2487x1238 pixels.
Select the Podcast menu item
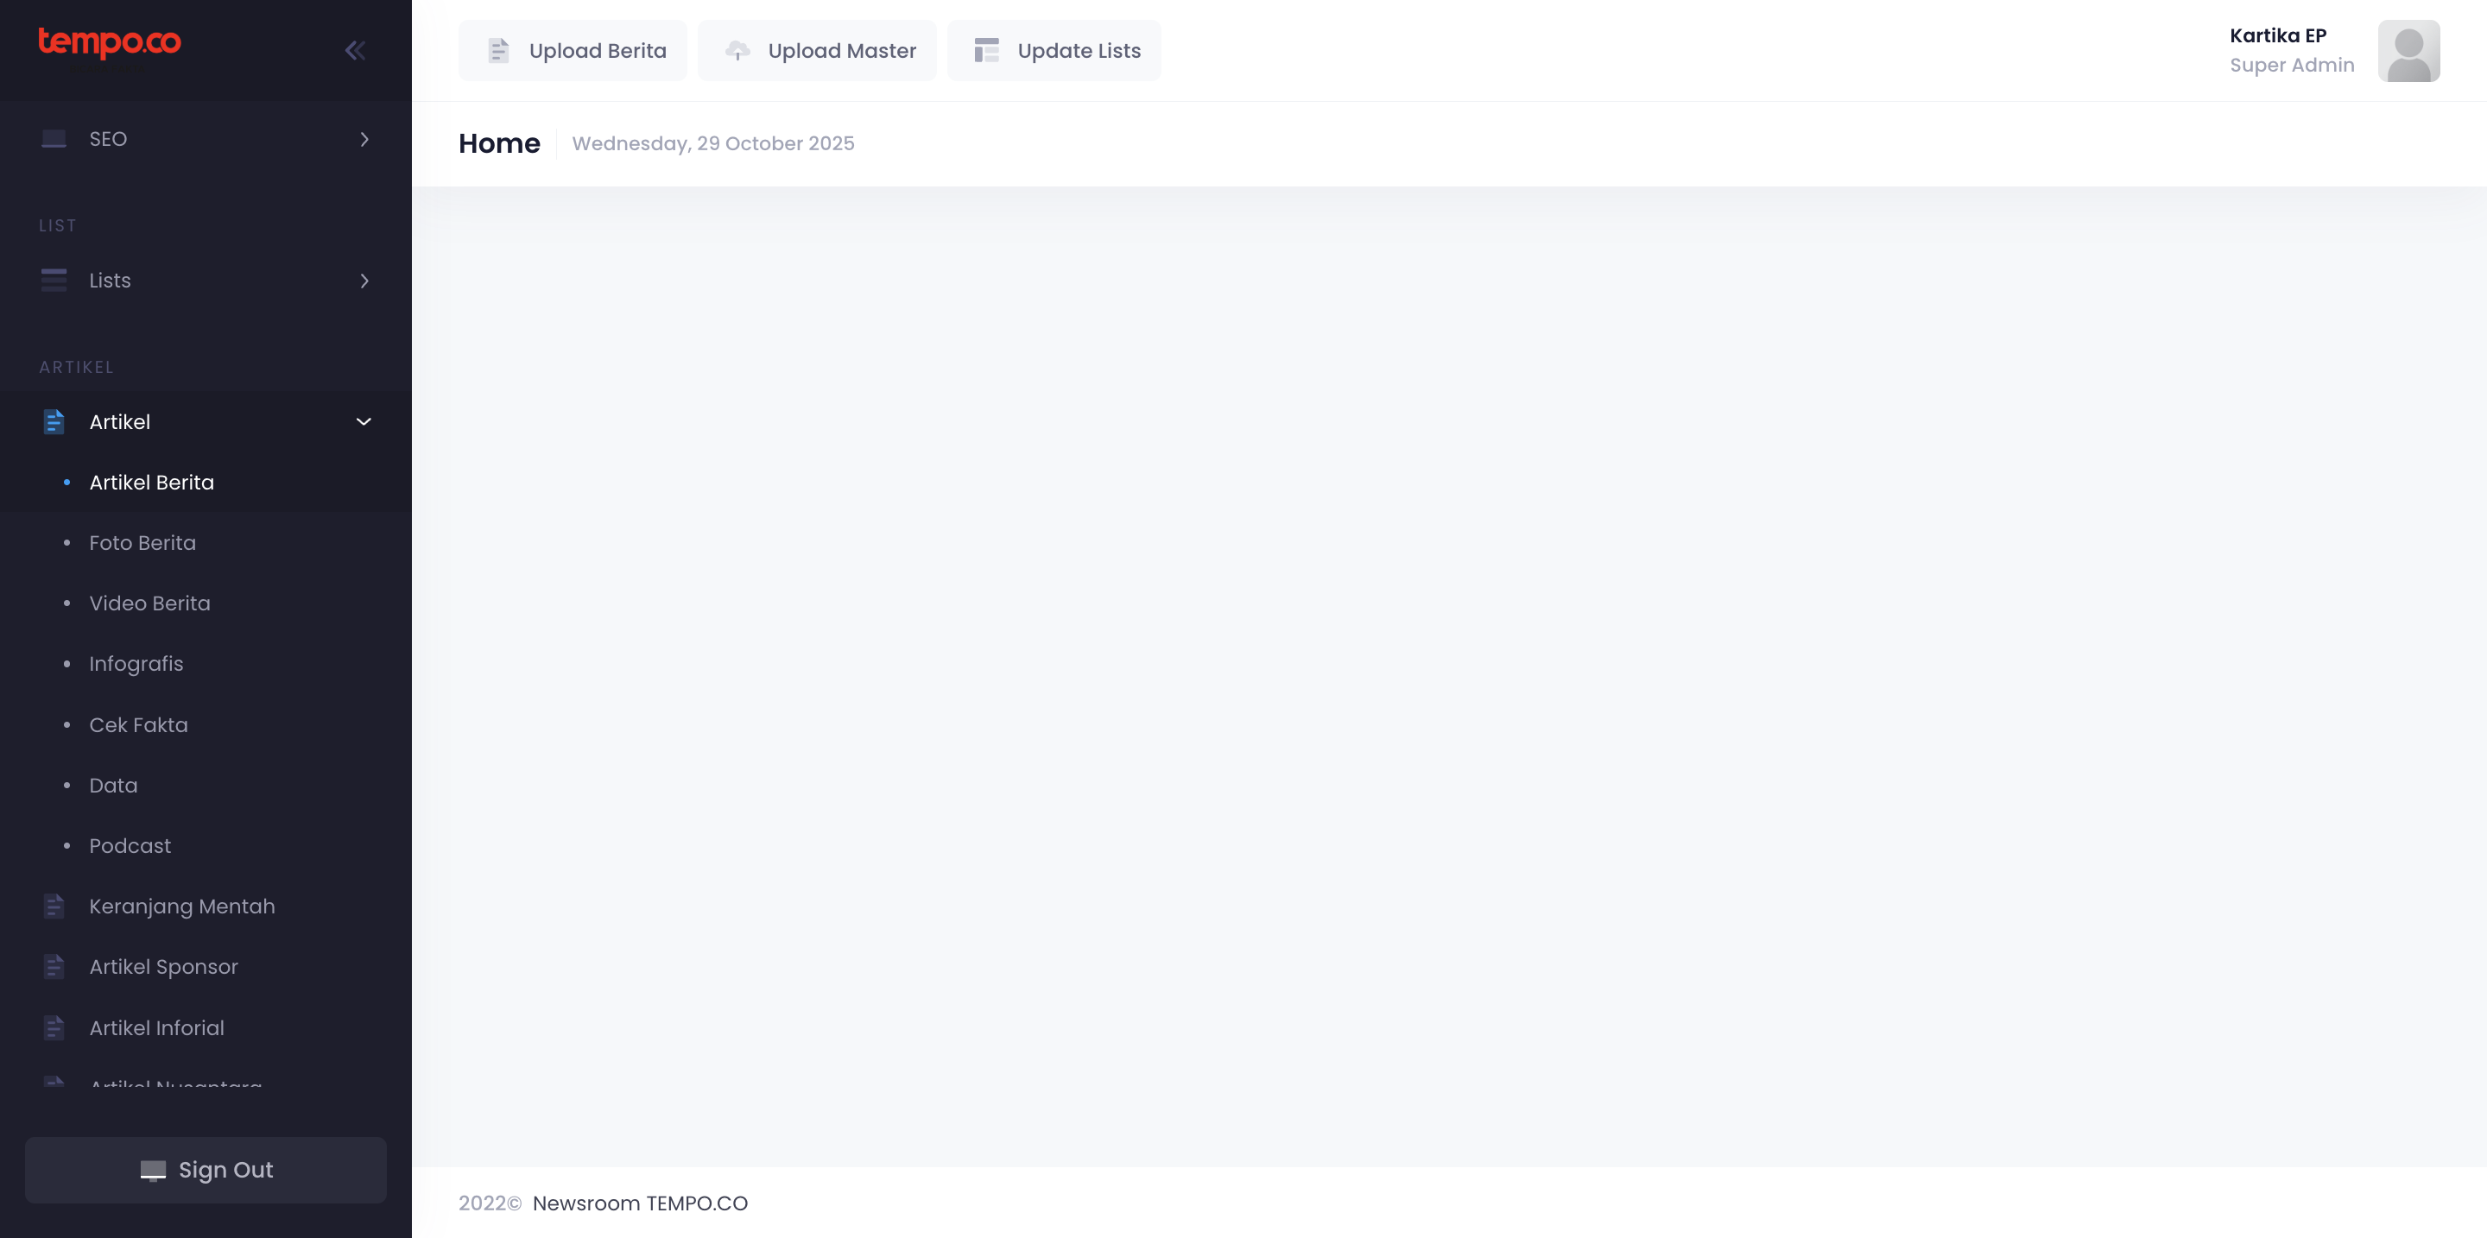tap(130, 846)
